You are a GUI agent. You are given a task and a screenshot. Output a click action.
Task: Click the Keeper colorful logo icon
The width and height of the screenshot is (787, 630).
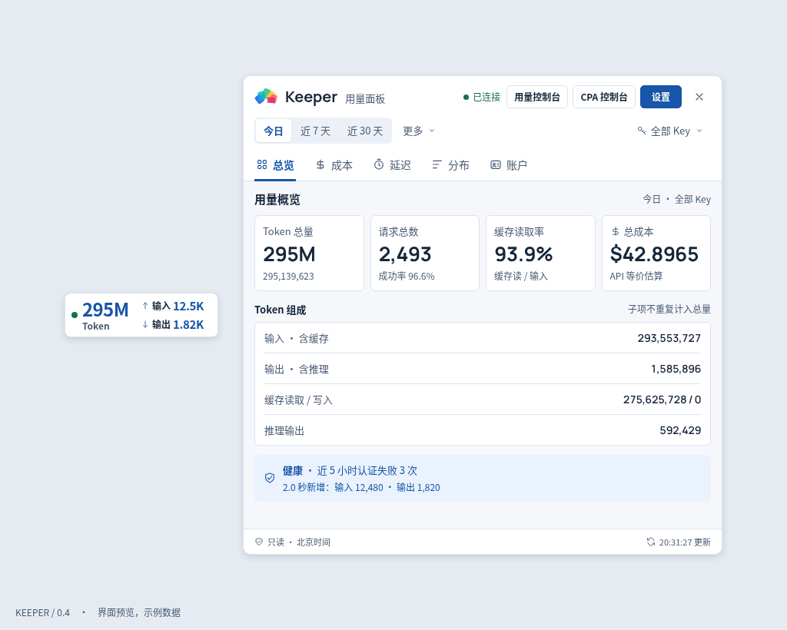[266, 96]
